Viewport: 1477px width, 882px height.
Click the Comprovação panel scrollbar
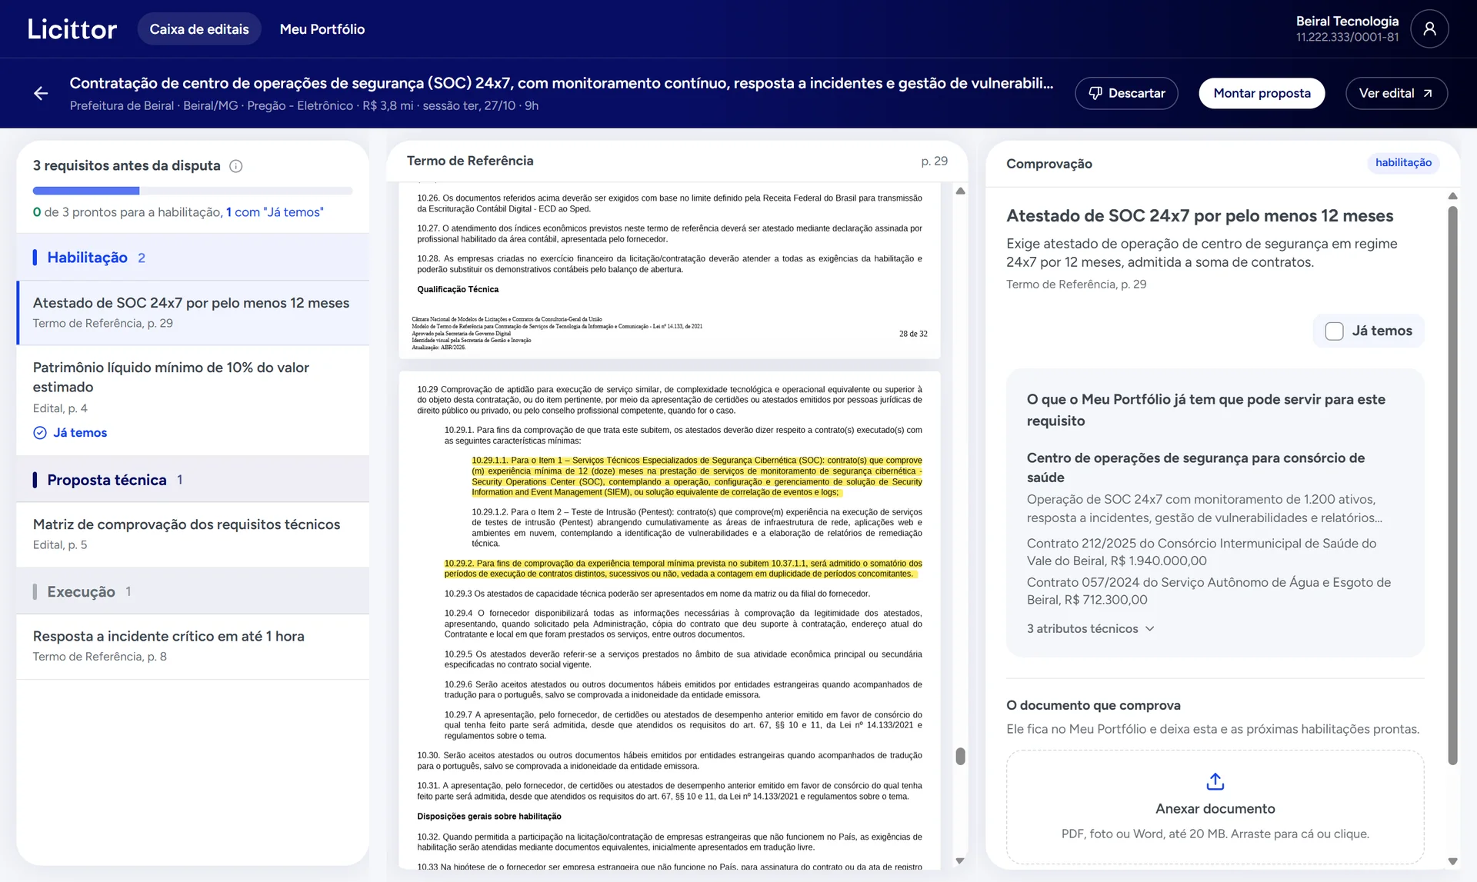click(x=1452, y=484)
